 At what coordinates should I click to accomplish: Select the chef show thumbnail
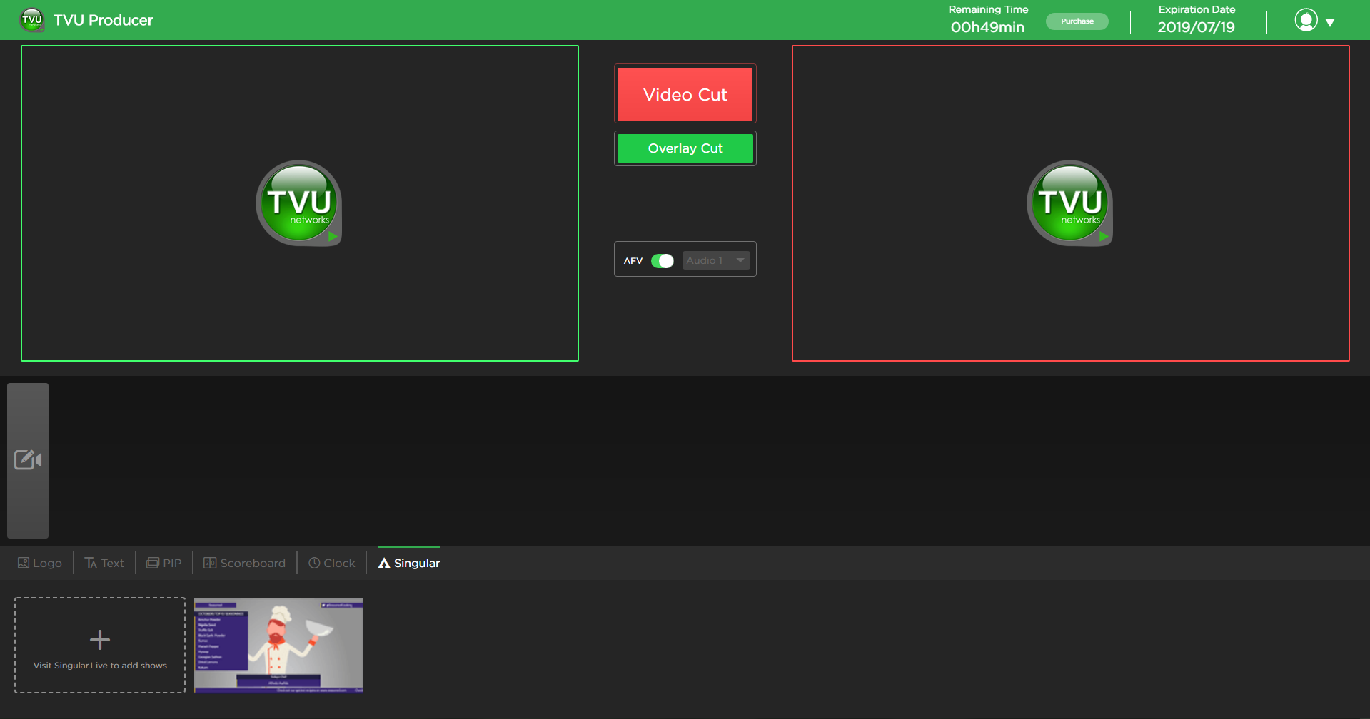pyautogui.click(x=278, y=646)
